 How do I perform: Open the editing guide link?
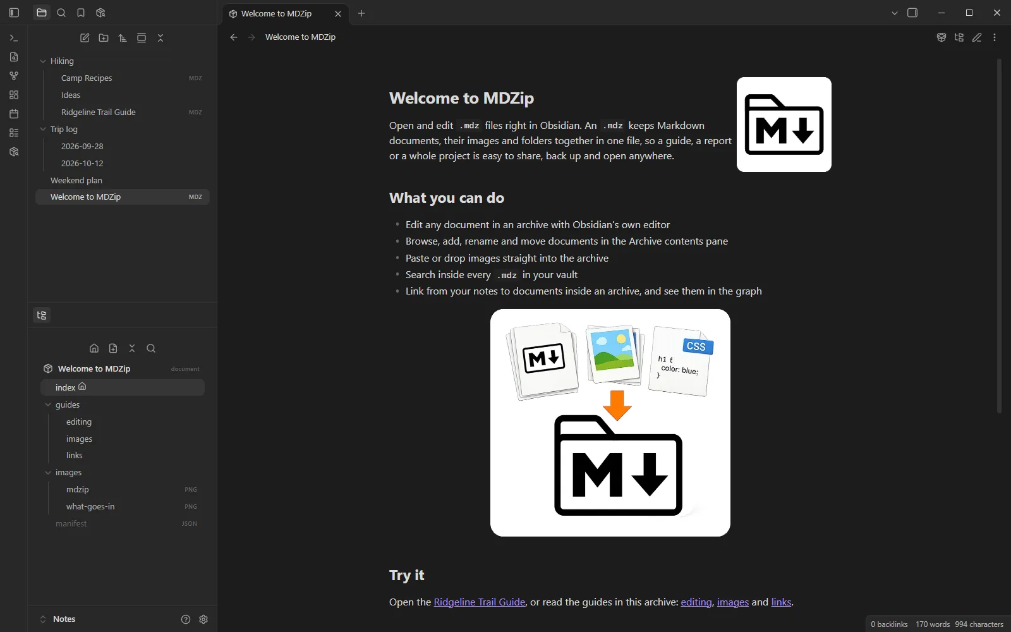(x=696, y=602)
